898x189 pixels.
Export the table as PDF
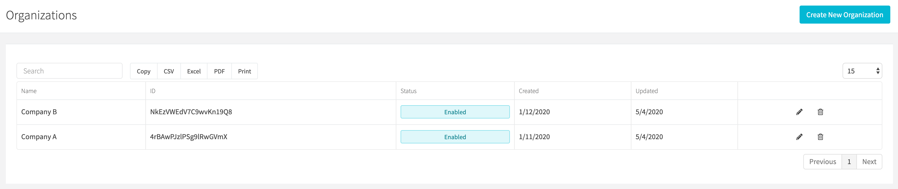point(219,71)
